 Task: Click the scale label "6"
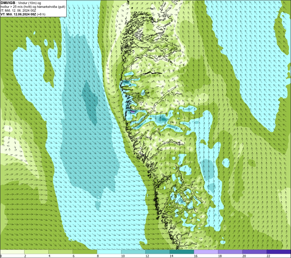(x=74, y=256)
